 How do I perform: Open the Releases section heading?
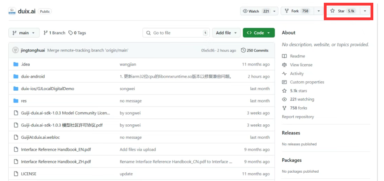291,133
